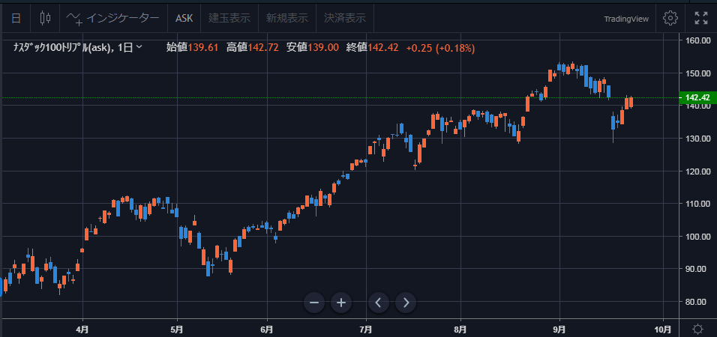
Task: Click the 100.00 price axis label
Action: (697, 237)
